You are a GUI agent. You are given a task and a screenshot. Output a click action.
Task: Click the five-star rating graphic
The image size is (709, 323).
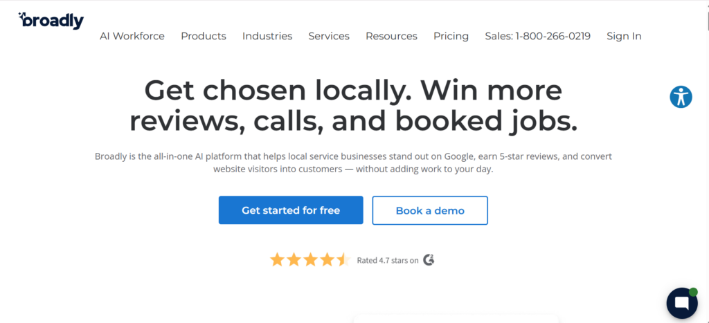310,260
